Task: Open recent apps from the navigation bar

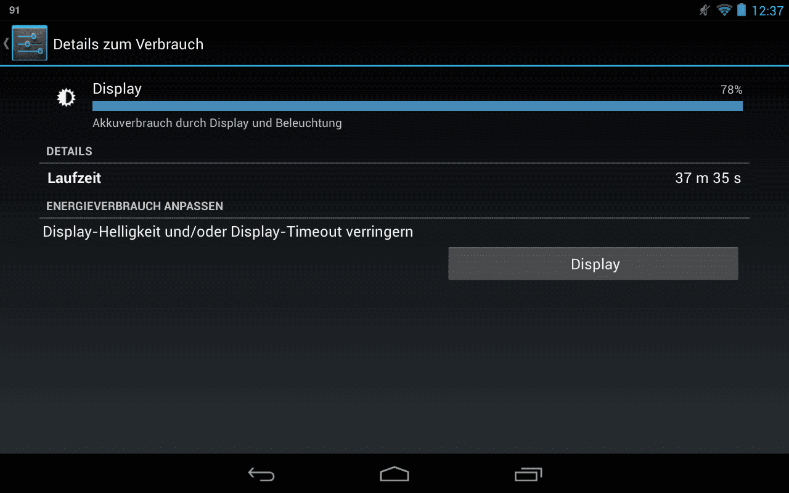Action: (528, 474)
